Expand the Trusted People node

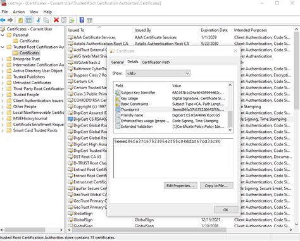3,95
